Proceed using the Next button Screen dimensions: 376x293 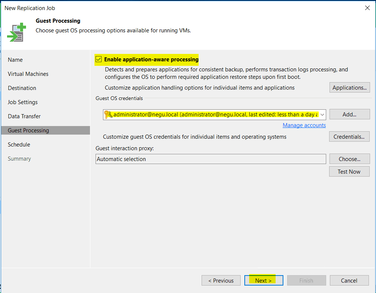coord(263,280)
